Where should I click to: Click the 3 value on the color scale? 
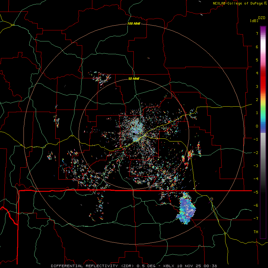[x=257, y=86]
